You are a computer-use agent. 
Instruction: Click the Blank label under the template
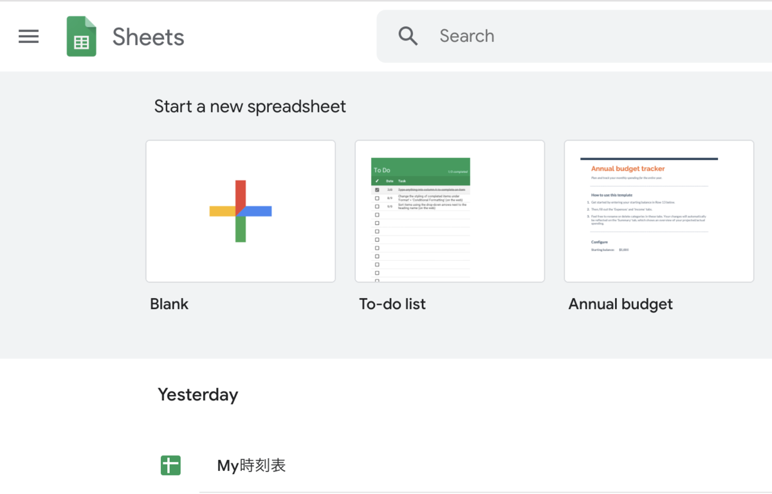[169, 304]
